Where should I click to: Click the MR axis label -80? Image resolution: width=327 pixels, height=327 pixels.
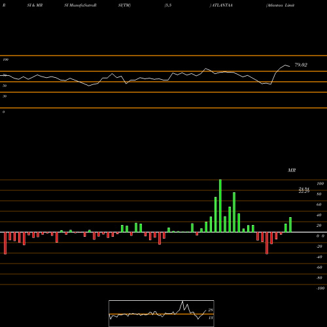pyautogui.click(x=319, y=278)
